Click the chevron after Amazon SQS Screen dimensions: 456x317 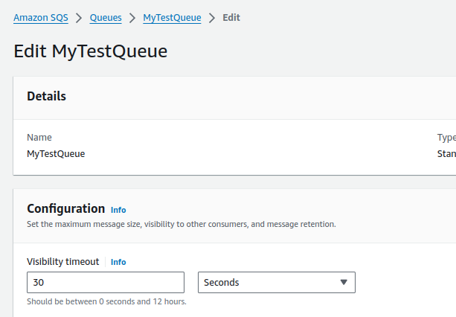coord(78,17)
